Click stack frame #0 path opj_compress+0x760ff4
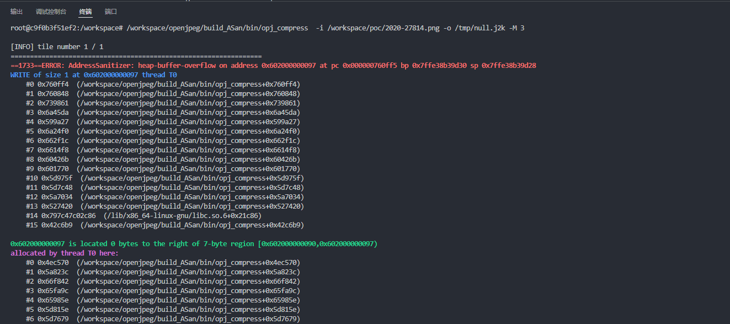This screenshot has height=324, width=730. (x=188, y=84)
